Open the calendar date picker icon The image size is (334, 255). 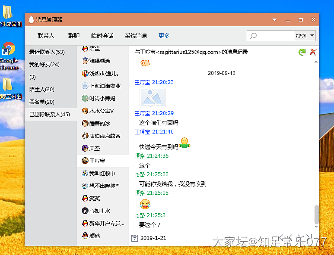click(134, 238)
